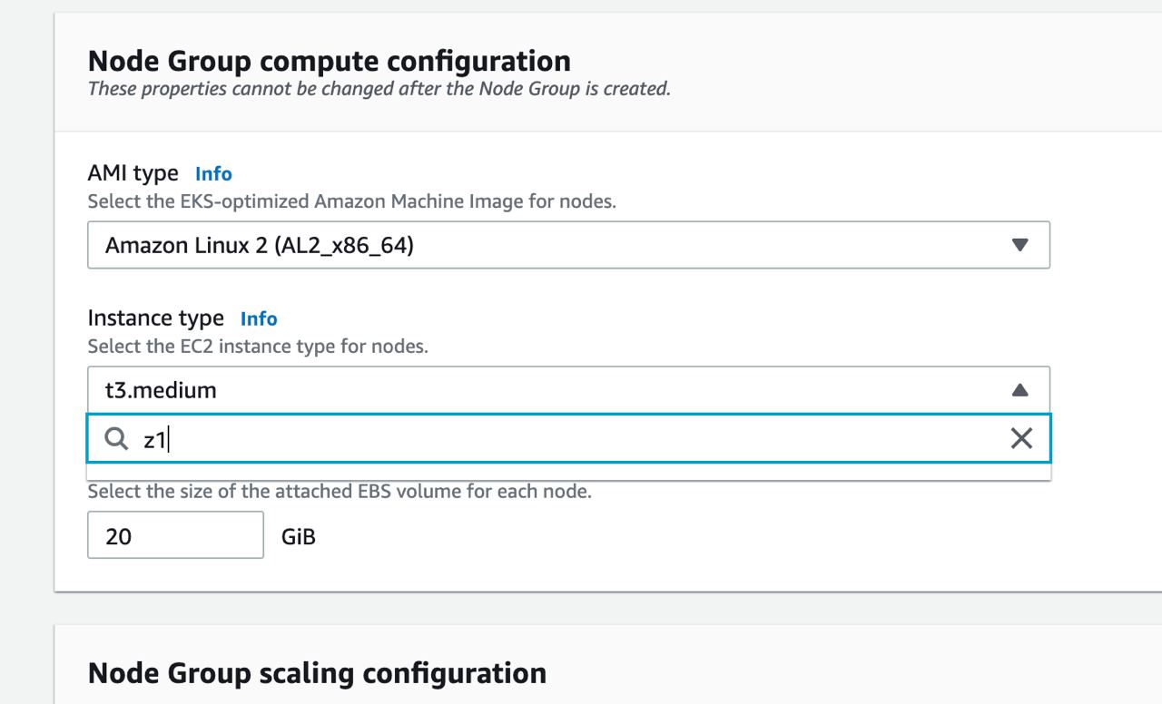The height and width of the screenshot is (704, 1162).
Task: Click the t3.medium instance type selector
Action: (568, 390)
